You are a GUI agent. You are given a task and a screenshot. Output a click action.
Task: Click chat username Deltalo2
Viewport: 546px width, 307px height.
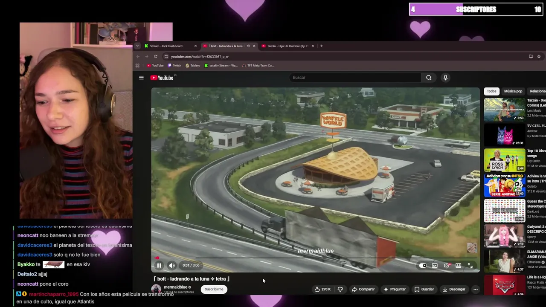point(27,274)
